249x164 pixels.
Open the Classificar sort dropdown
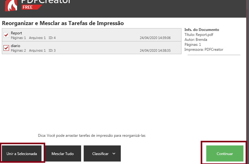coord(102,153)
